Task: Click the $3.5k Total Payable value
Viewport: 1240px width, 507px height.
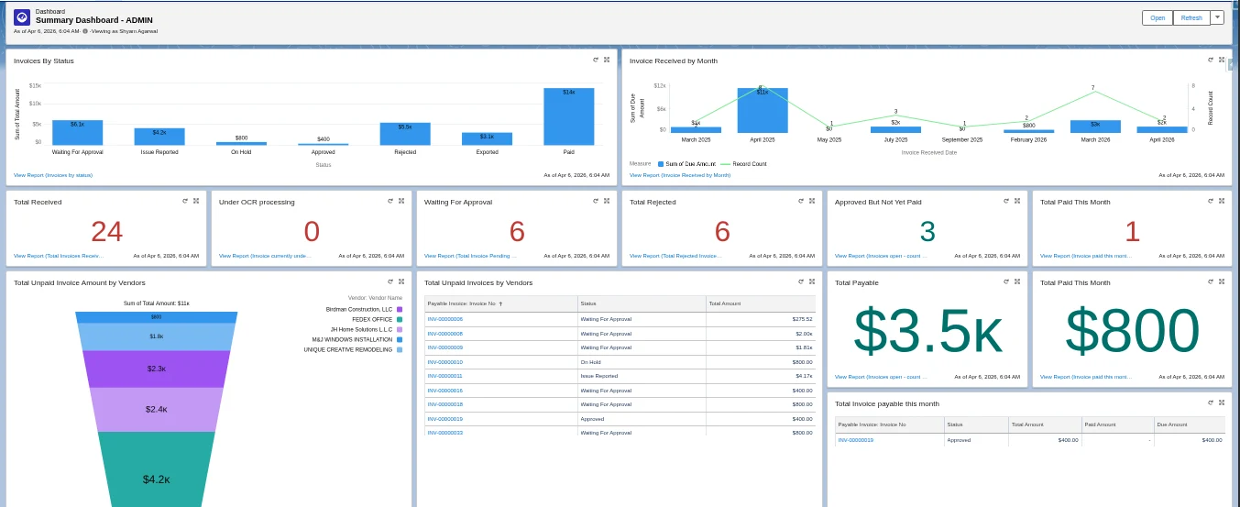Action: [x=928, y=331]
